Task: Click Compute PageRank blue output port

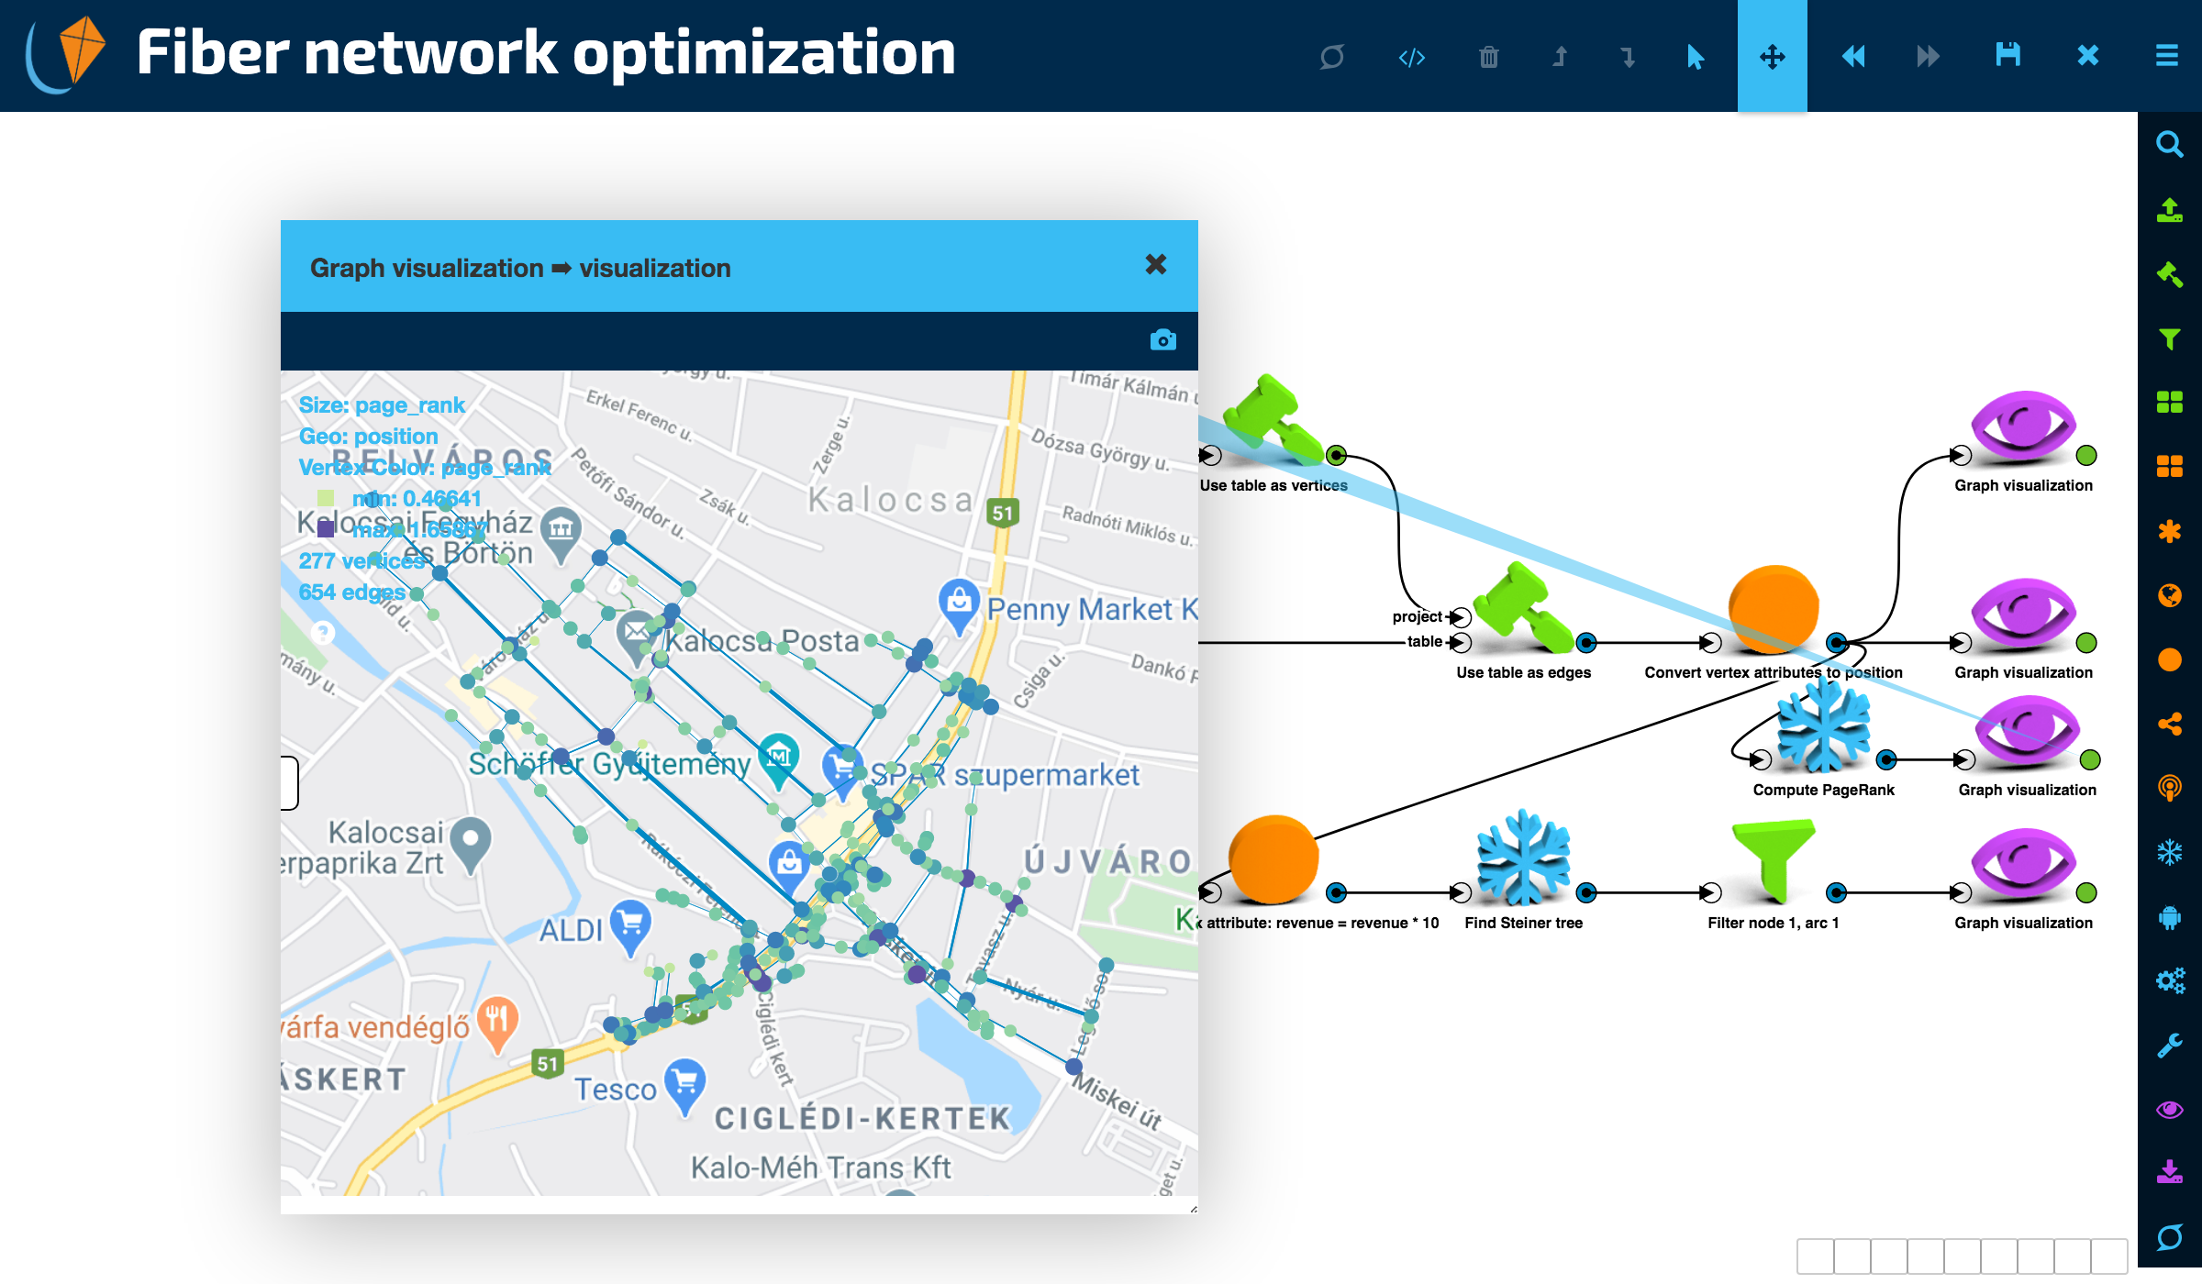Action: coord(1886,759)
